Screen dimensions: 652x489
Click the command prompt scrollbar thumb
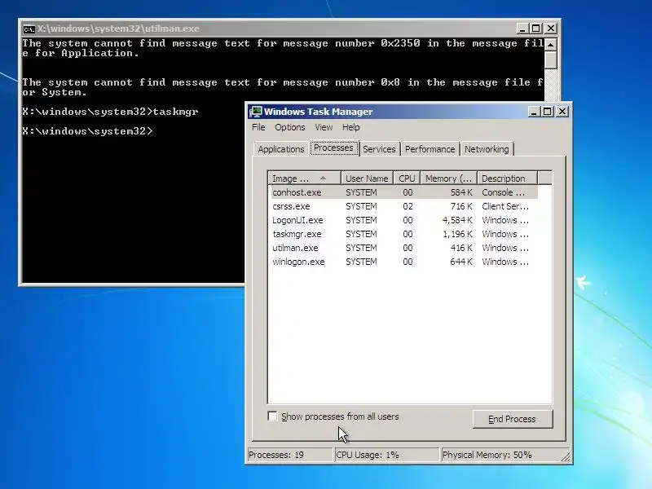551,59
